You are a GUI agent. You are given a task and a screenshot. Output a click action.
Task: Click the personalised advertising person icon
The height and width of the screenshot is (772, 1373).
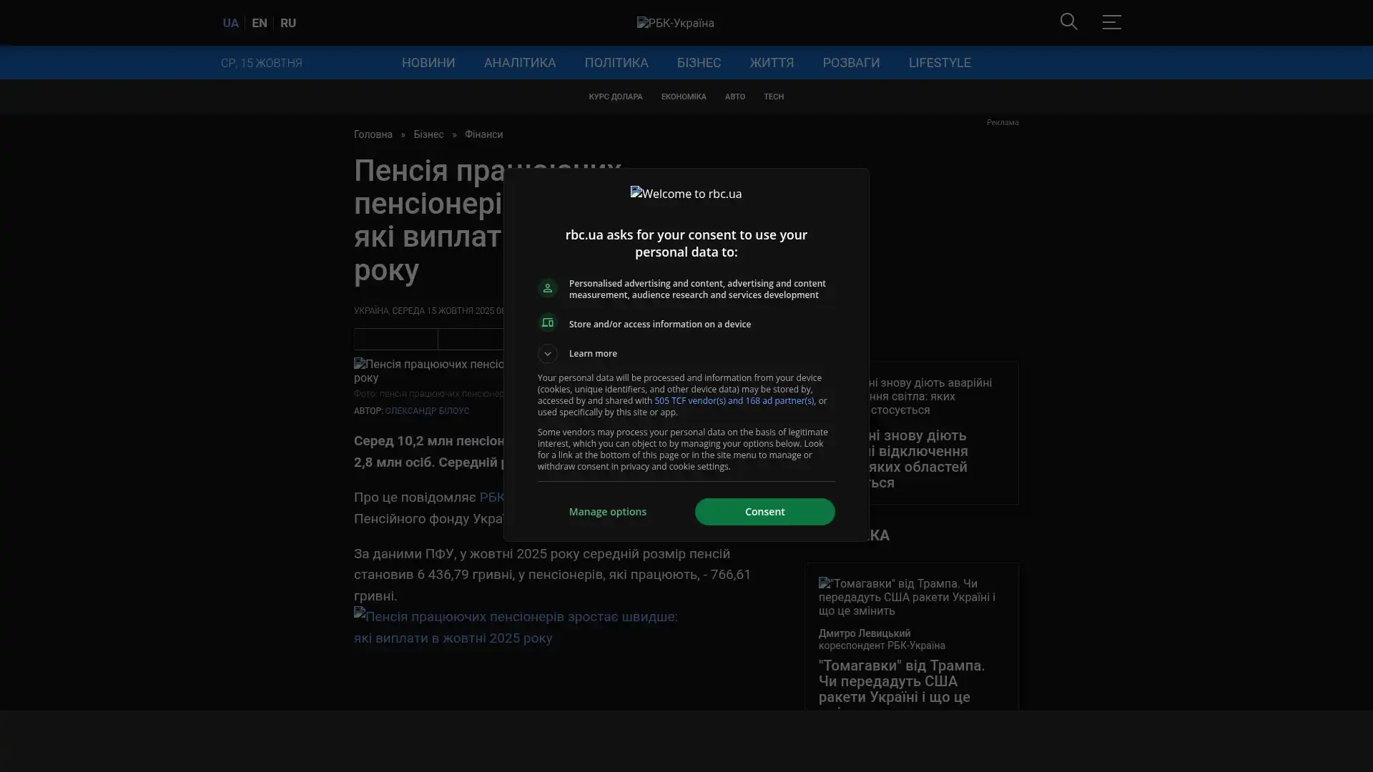(548, 288)
